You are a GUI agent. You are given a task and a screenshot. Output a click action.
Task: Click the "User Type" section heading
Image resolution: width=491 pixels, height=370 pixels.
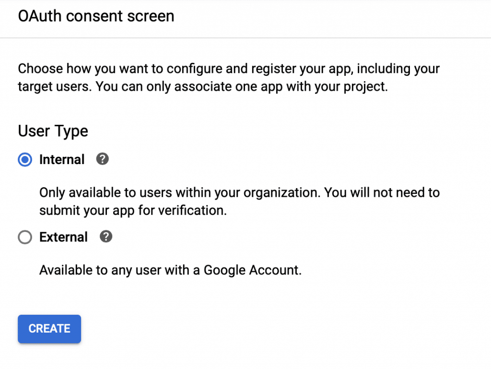tap(53, 131)
